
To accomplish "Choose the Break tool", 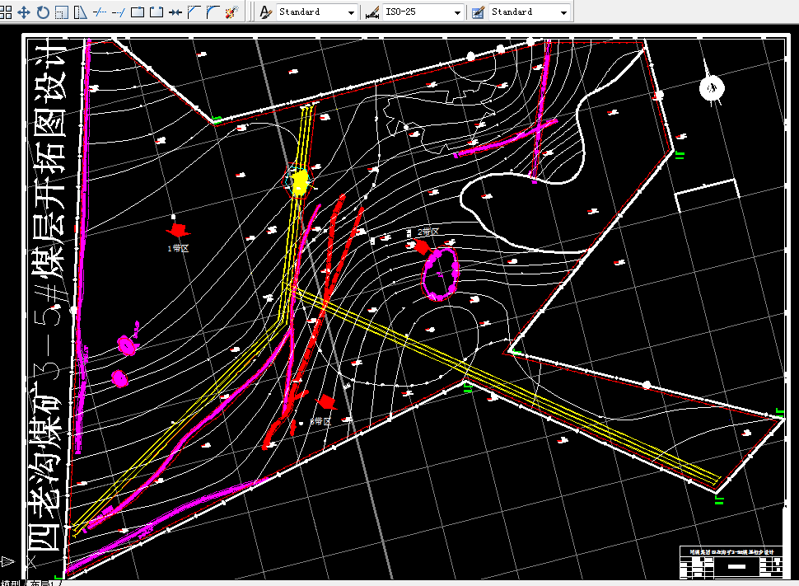I will [x=157, y=12].
